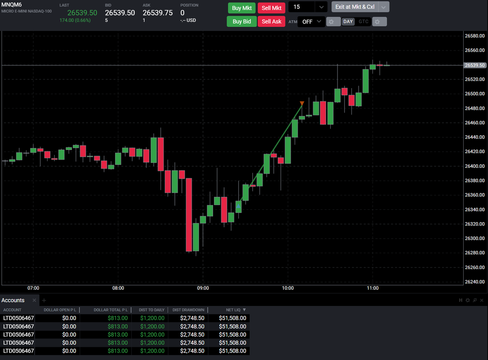Click the MICRO E-MINI NASDAQ-100 label
Screen dimensions: 488x360
click(26, 11)
